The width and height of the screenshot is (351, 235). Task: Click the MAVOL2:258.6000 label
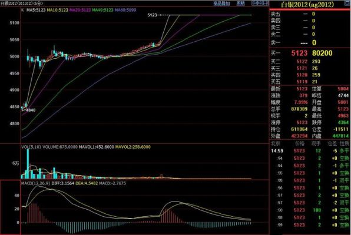[133, 147]
